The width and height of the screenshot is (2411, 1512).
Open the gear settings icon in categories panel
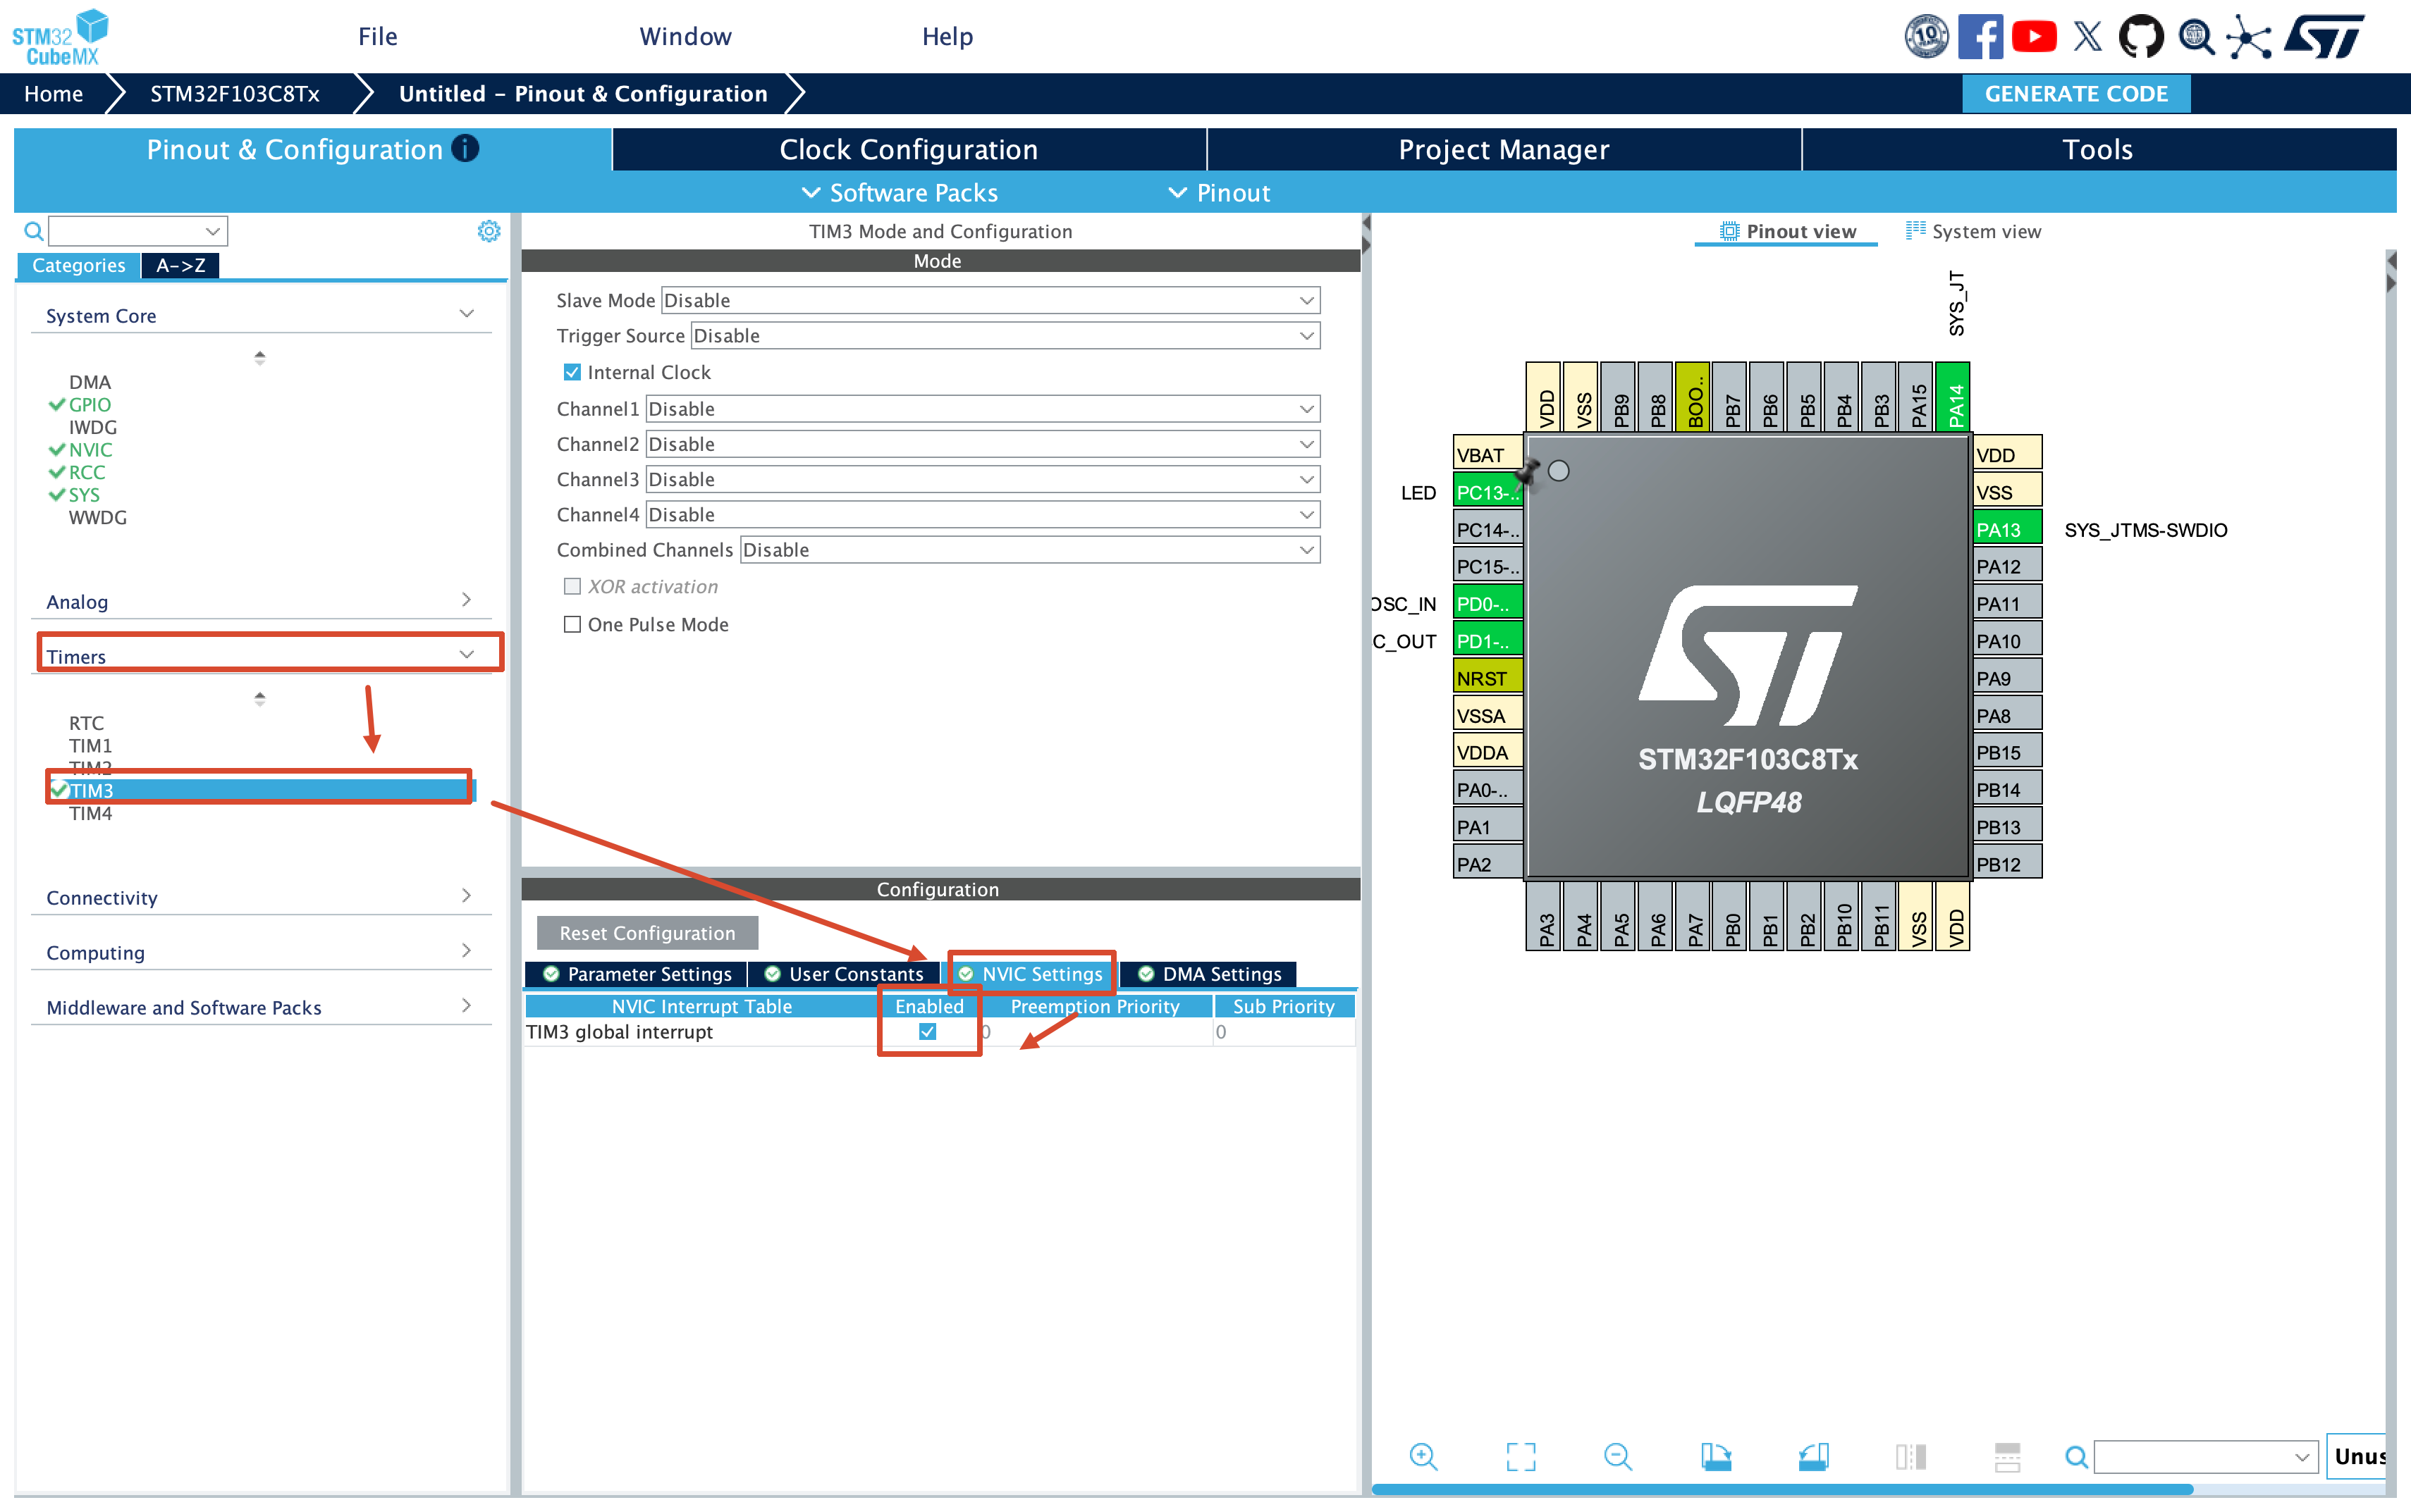click(x=489, y=231)
